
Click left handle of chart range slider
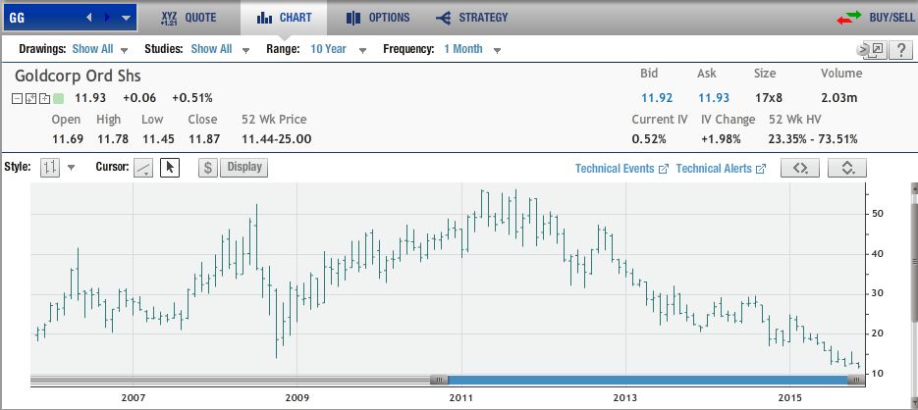point(439,380)
